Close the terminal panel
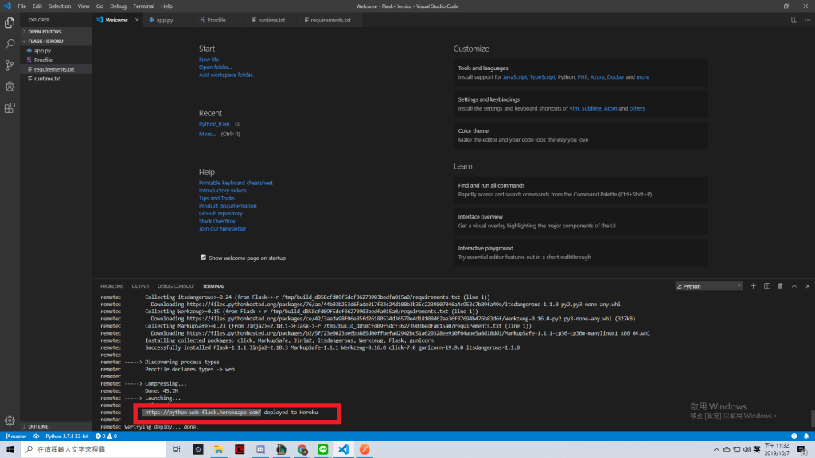 point(807,286)
